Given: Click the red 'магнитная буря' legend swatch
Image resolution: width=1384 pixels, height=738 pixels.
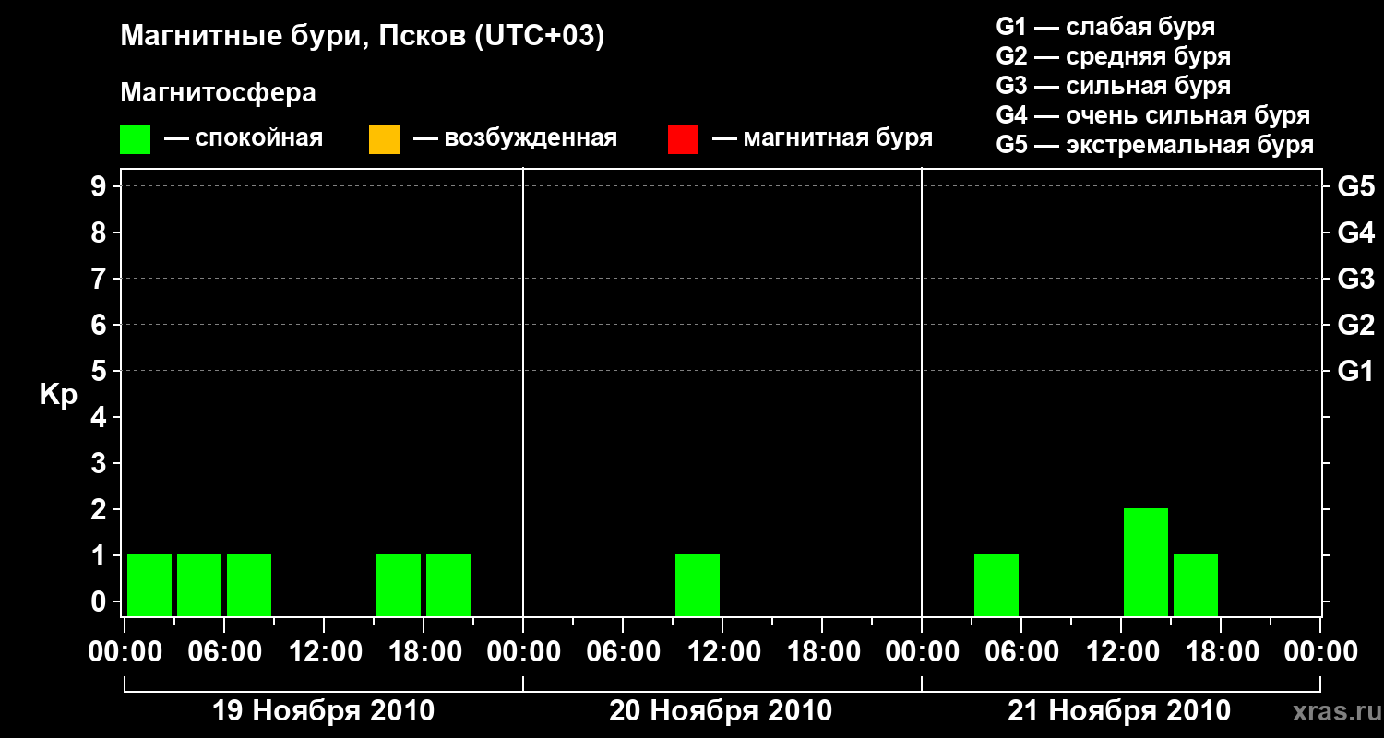Looking at the screenshot, I should [x=683, y=139].
